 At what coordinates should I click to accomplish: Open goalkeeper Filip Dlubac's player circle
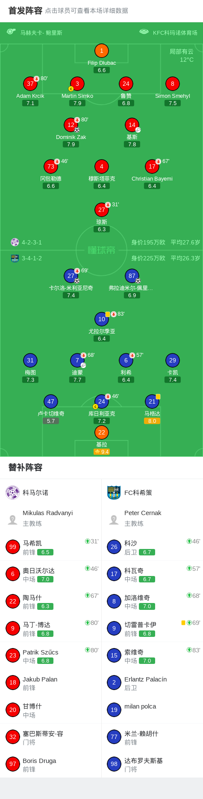[101, 51]
